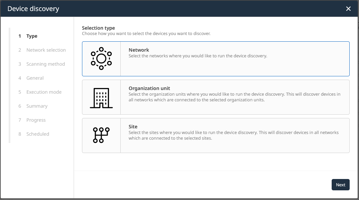Close the Device discovery dialog
Image resolution: width=359 pixels, height=200 pixels.
pos(348,9)
